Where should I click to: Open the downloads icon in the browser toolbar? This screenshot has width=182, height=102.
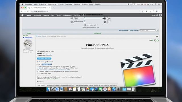[x=150, y=11]
